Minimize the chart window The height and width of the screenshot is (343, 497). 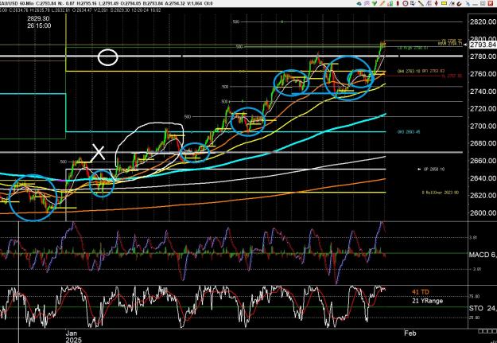(x=475, y=4)
